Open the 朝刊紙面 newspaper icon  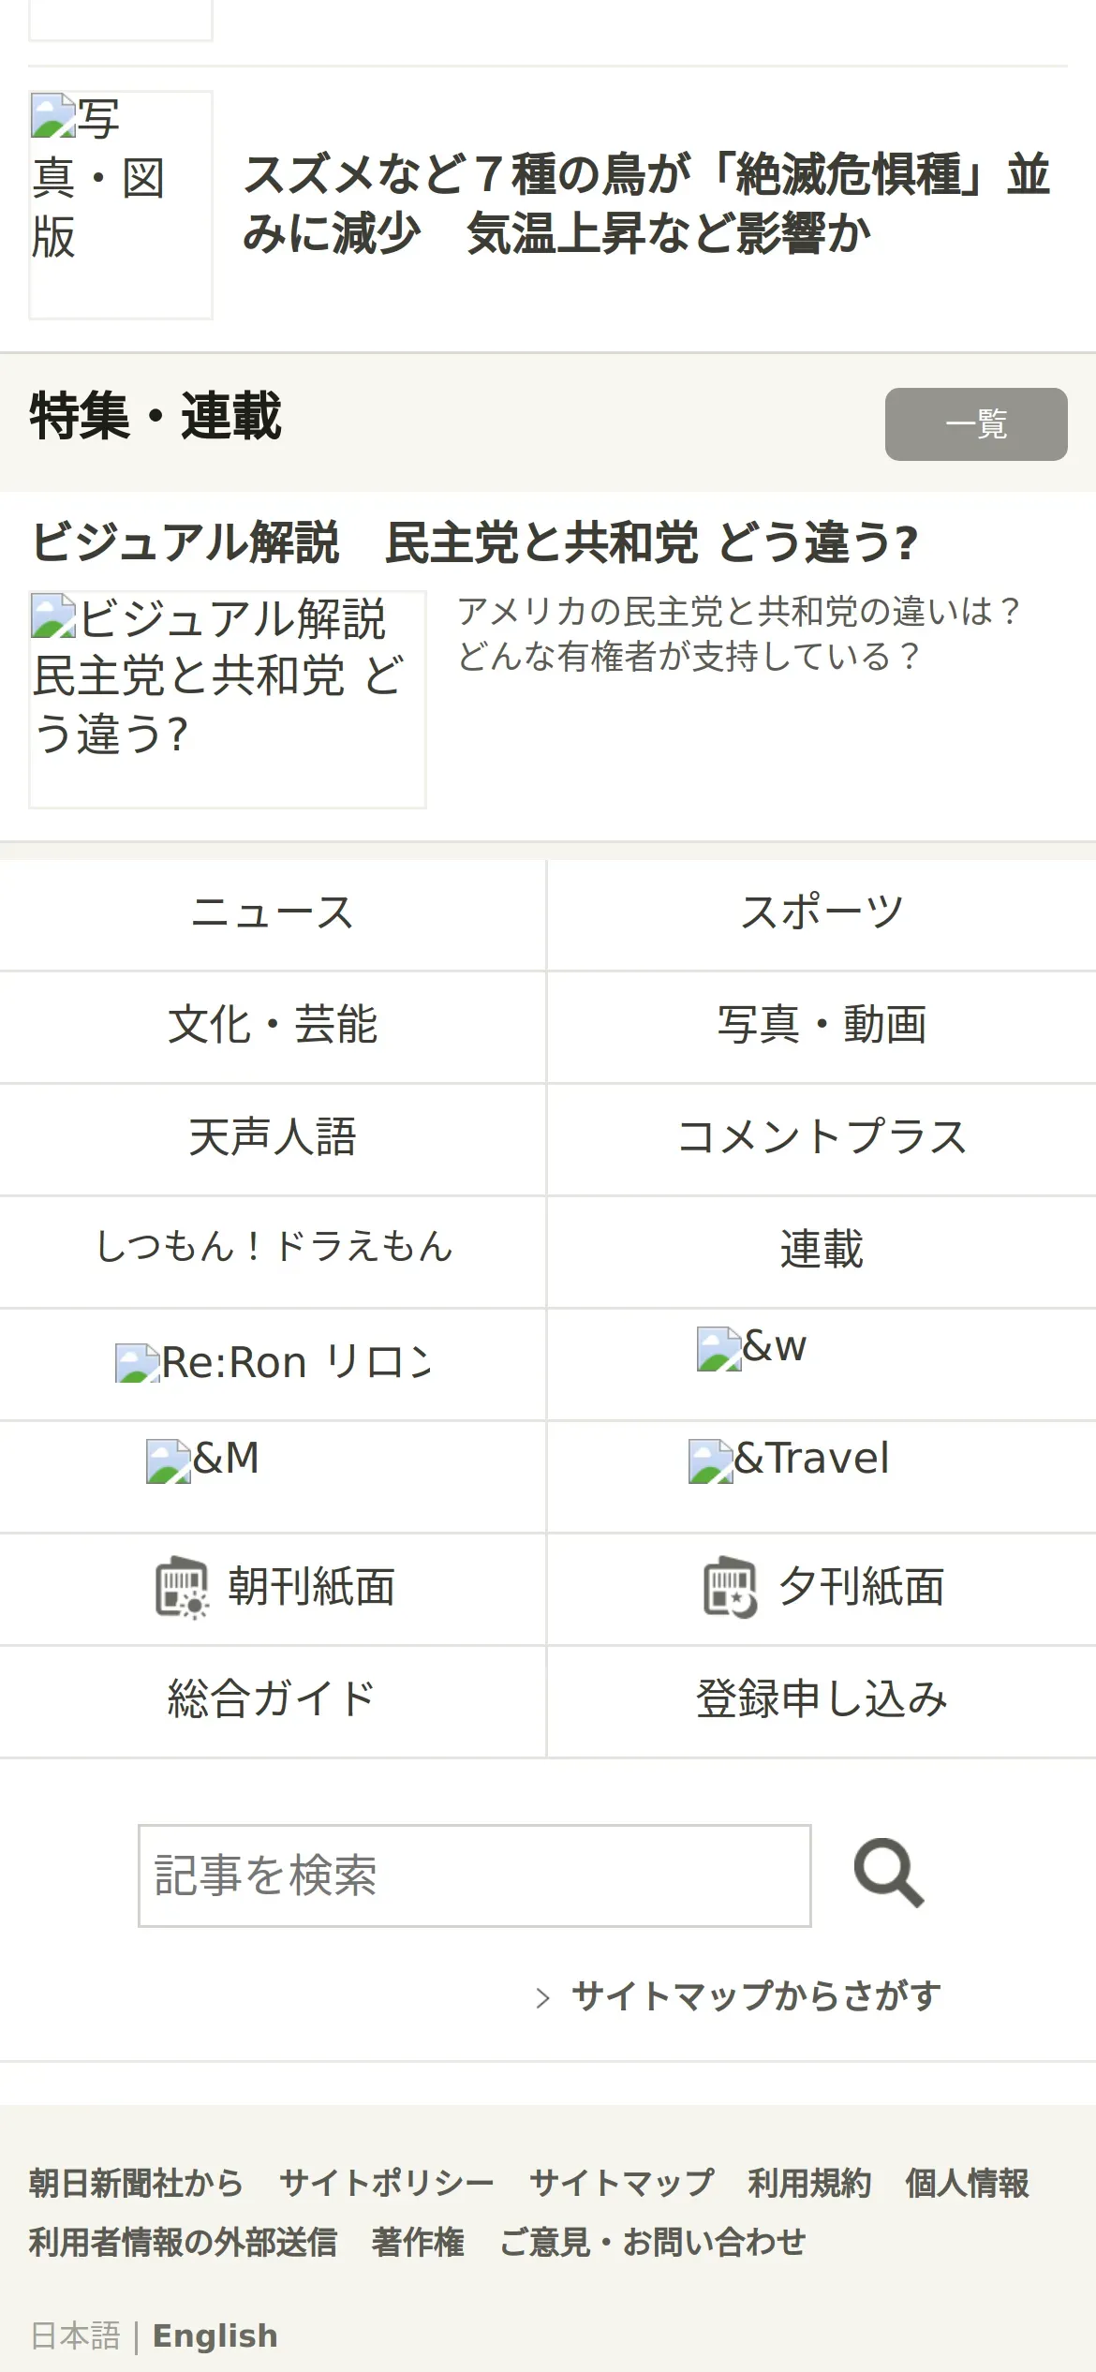(x=182, y=1587)
